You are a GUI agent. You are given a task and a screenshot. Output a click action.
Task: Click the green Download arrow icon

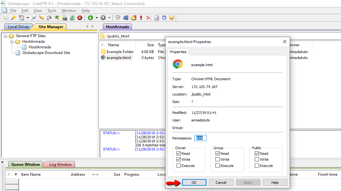click(91, 18)
